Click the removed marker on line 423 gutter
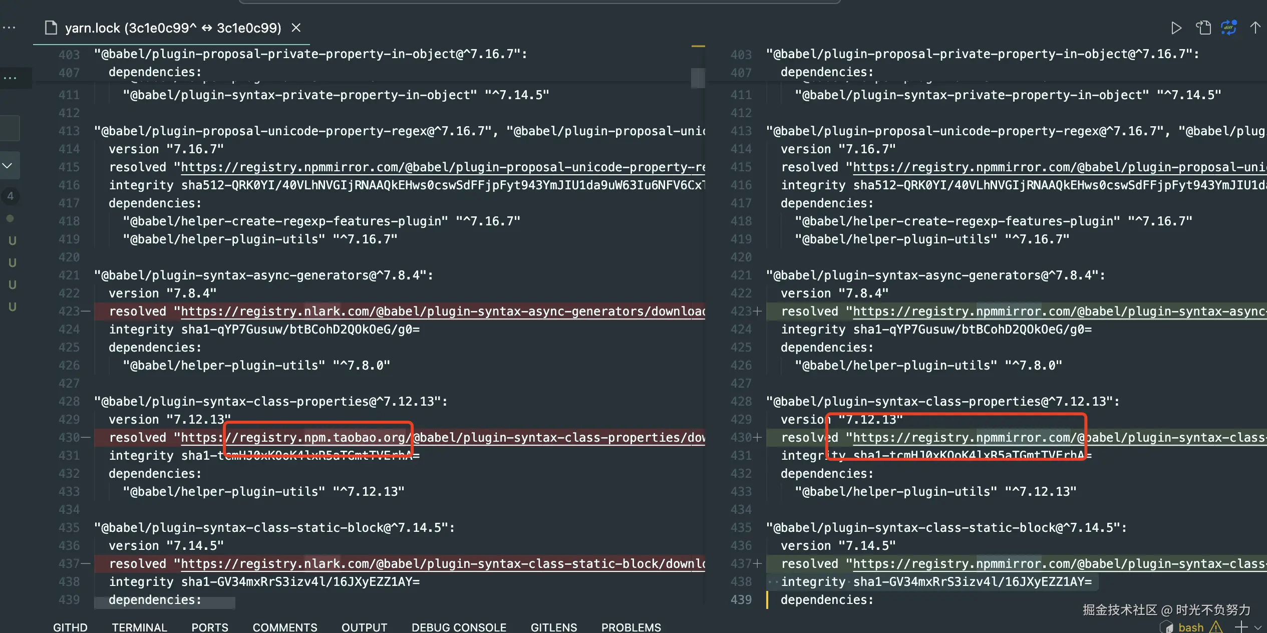Viewport: 1267px width, 633px height. coord(86,311)
